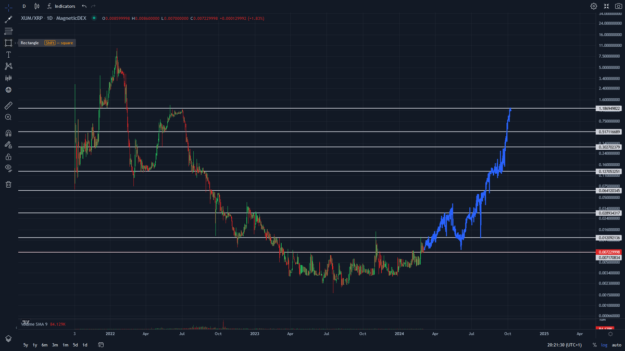
Task: Open the Go to date dialog
Action: pyautogui.click(x=101, y=345)
